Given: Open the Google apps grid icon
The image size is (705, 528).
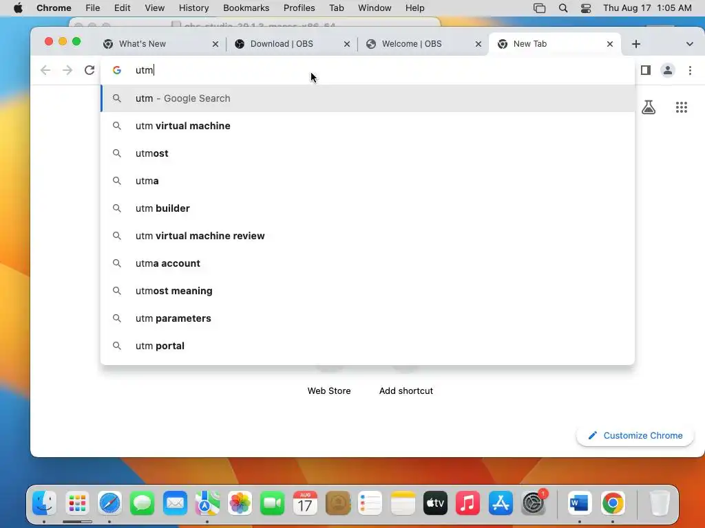Looking at the screenshot, I should tap(681, 107).
